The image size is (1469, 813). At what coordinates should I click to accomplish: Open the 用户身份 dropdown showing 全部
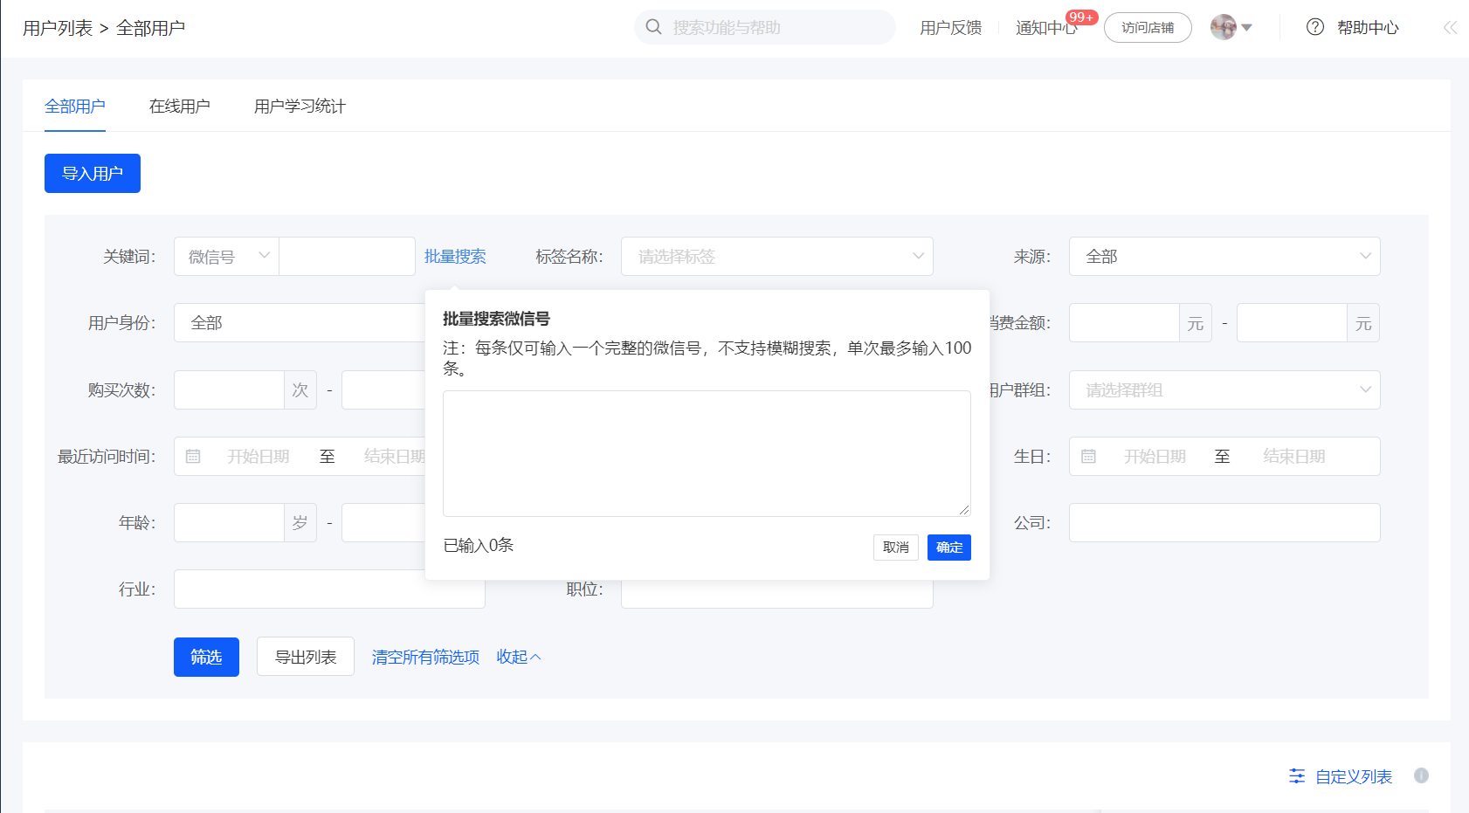point(300,322)
